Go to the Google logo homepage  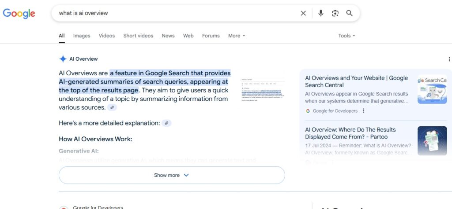tap(19, 13)
